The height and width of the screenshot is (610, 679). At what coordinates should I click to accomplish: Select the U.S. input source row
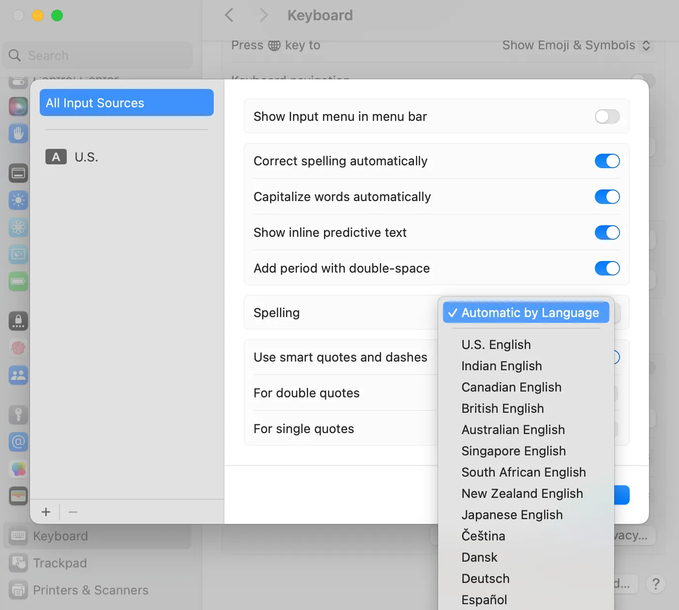point(127,157)
